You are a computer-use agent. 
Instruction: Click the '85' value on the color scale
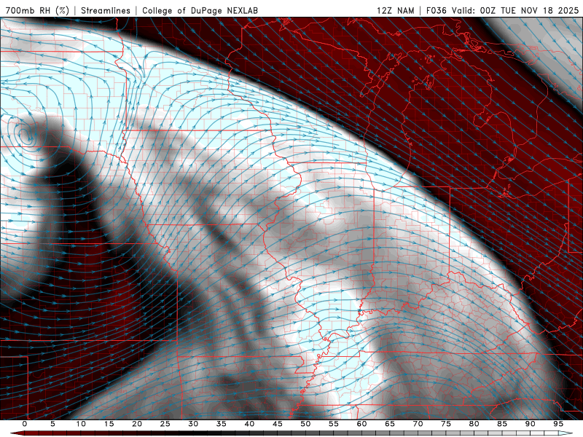[x=502, y=424]
